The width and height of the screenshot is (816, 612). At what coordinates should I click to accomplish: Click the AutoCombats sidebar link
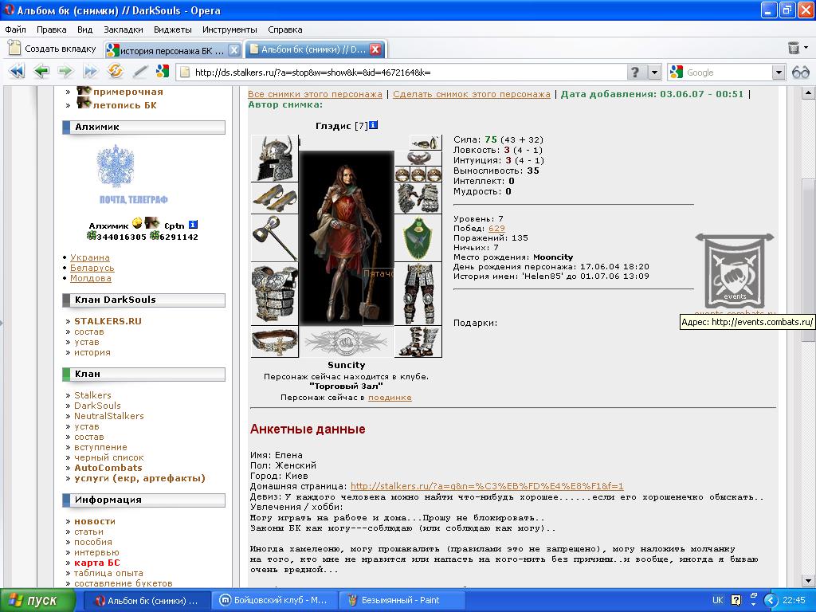coord(108,468)
